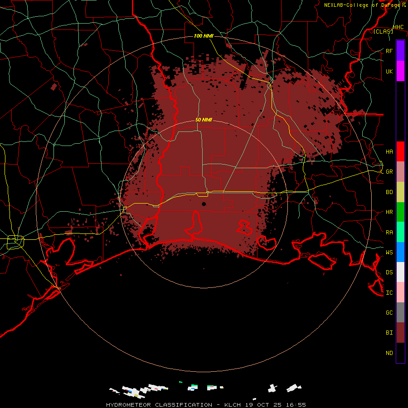Click the DS legend label
408x408 pixels.
(x=389, y=272)
